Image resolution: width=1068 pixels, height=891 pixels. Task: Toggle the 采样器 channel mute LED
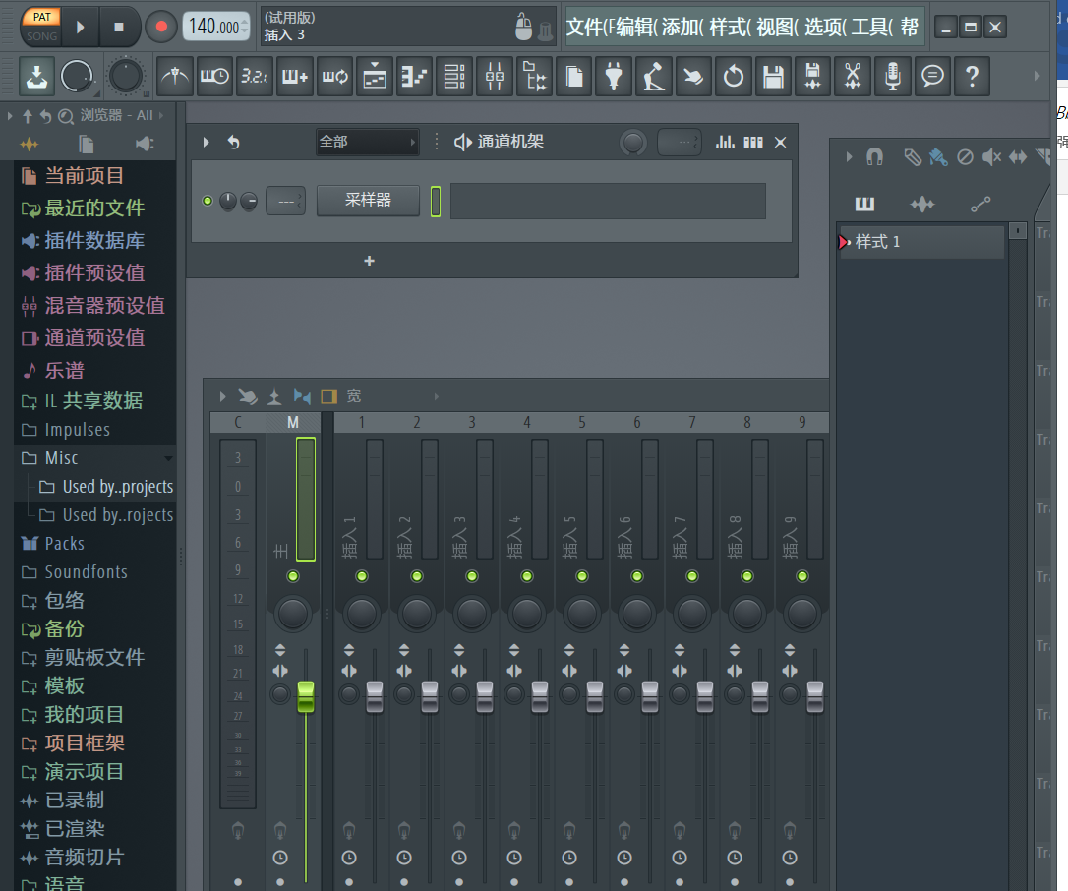click(208, 201)
